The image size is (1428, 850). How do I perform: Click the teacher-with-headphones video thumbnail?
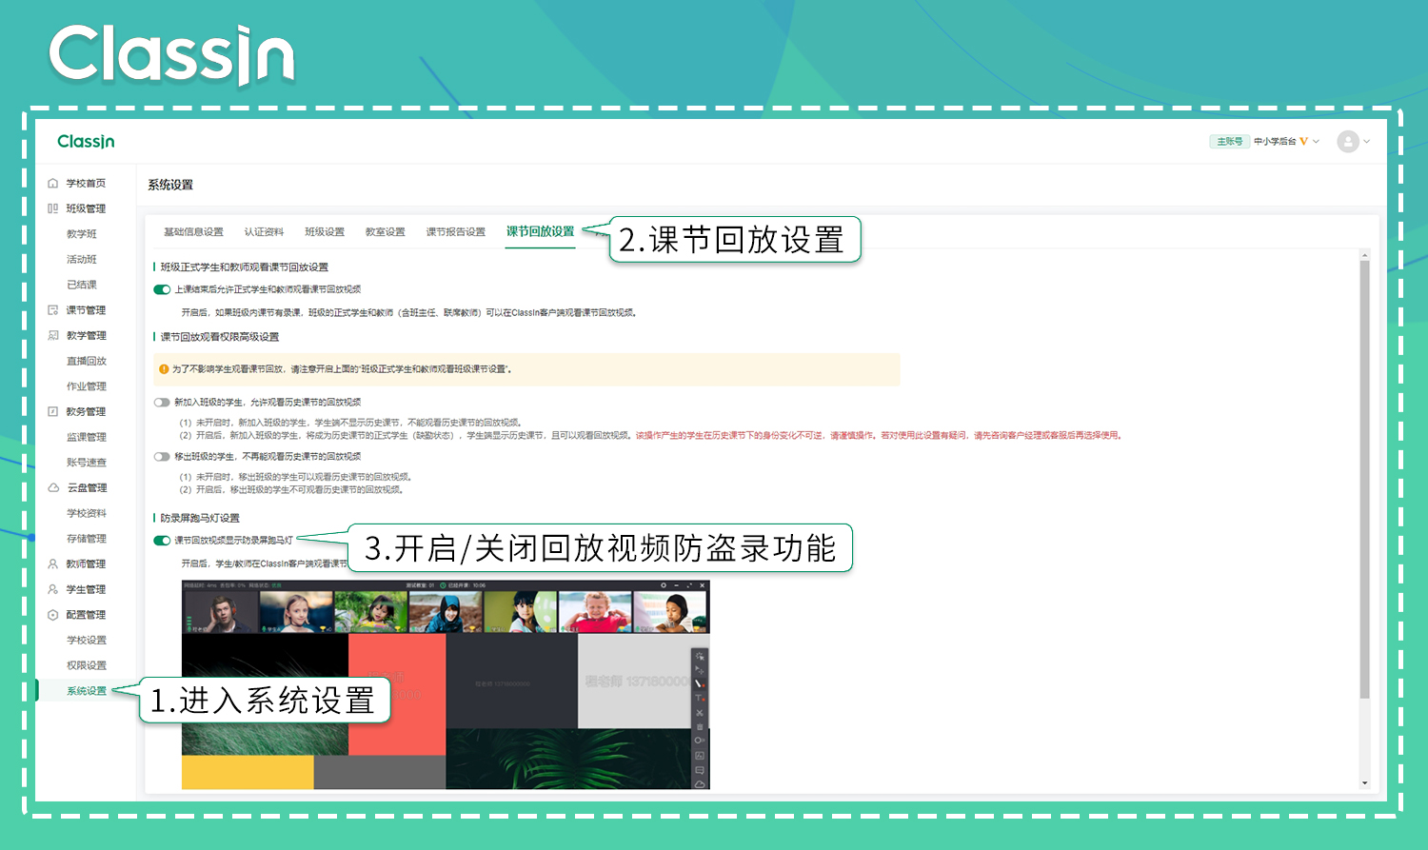click(220, 612)
